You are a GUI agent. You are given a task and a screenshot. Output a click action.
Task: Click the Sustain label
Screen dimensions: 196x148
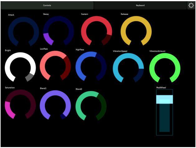click(x=85, y=14)
